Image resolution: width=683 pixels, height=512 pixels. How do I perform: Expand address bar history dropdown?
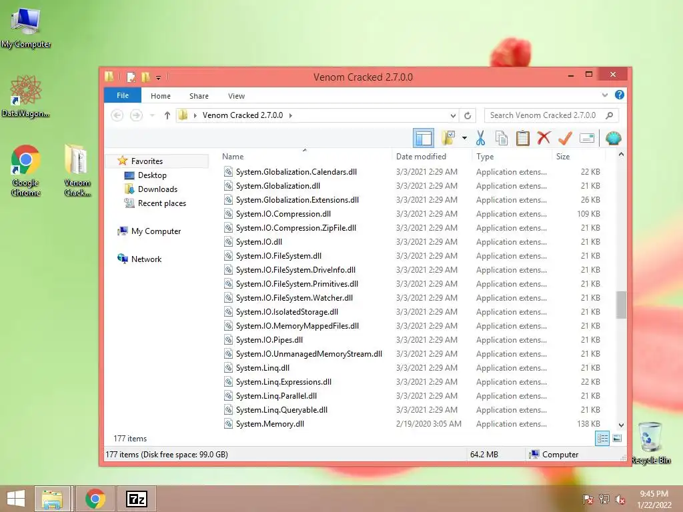click(x=453, y=115)
